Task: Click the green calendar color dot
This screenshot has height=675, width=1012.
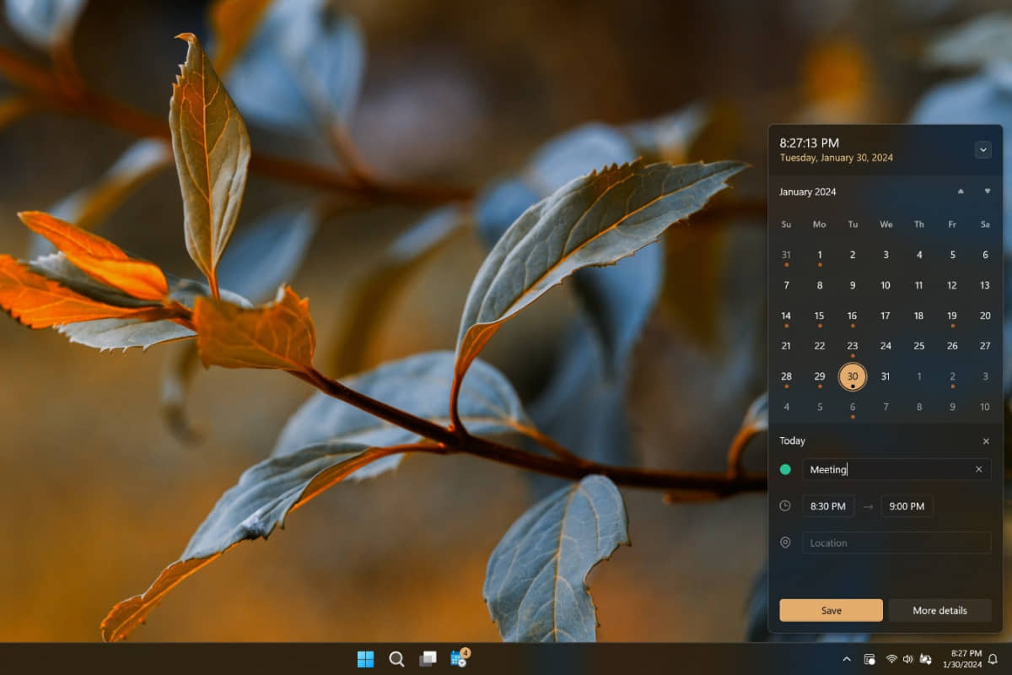Action: click(785, 469)
